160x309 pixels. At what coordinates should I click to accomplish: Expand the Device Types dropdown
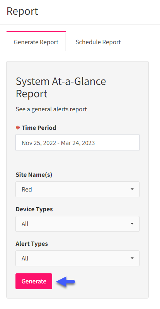[77, 224]
